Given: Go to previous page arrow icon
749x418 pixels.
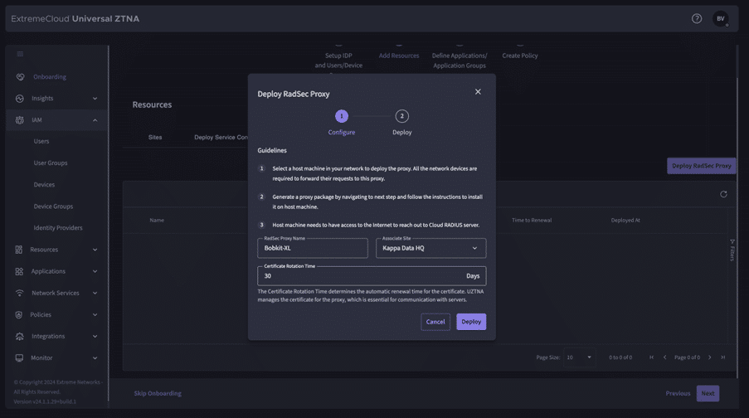Looking at the screenshot, I should [664, 357].
